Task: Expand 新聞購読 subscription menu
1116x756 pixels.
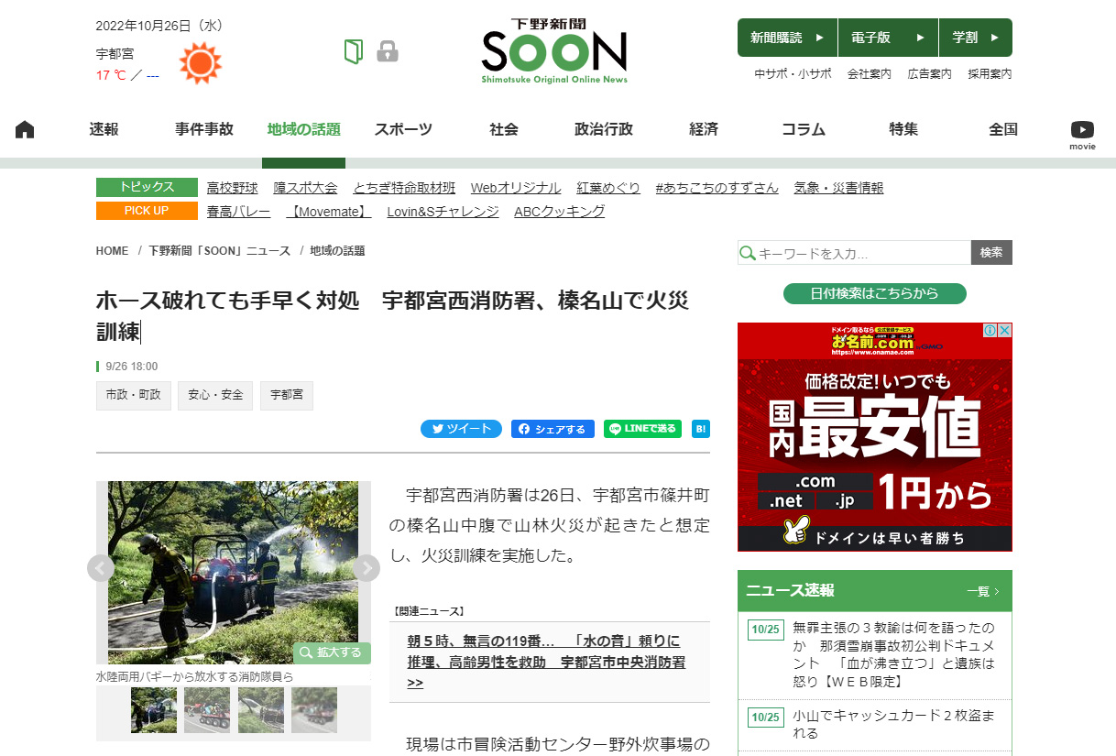Action: [x=787, y=38]
